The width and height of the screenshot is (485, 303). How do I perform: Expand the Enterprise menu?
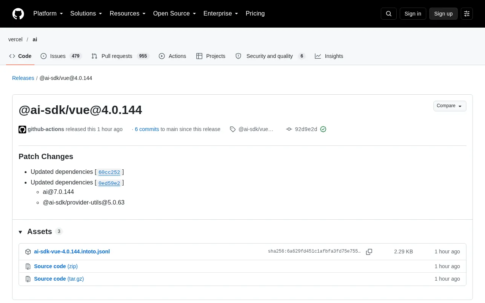pos(221,14)
